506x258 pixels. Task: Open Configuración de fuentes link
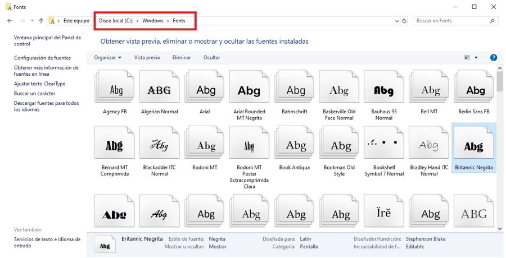coord(42,58)
